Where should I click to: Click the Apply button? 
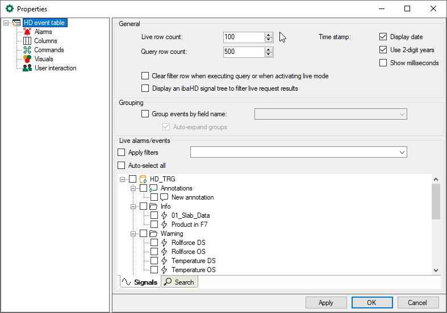click(x=325, y=303)
